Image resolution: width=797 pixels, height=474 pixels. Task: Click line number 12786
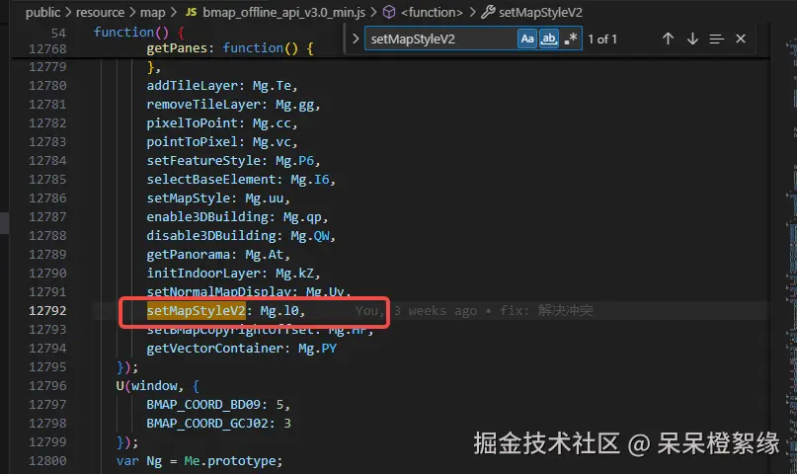pyautogui.click(x=47, y=198)
